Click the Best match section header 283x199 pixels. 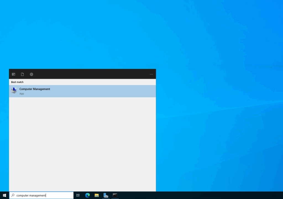pos(17,82)
